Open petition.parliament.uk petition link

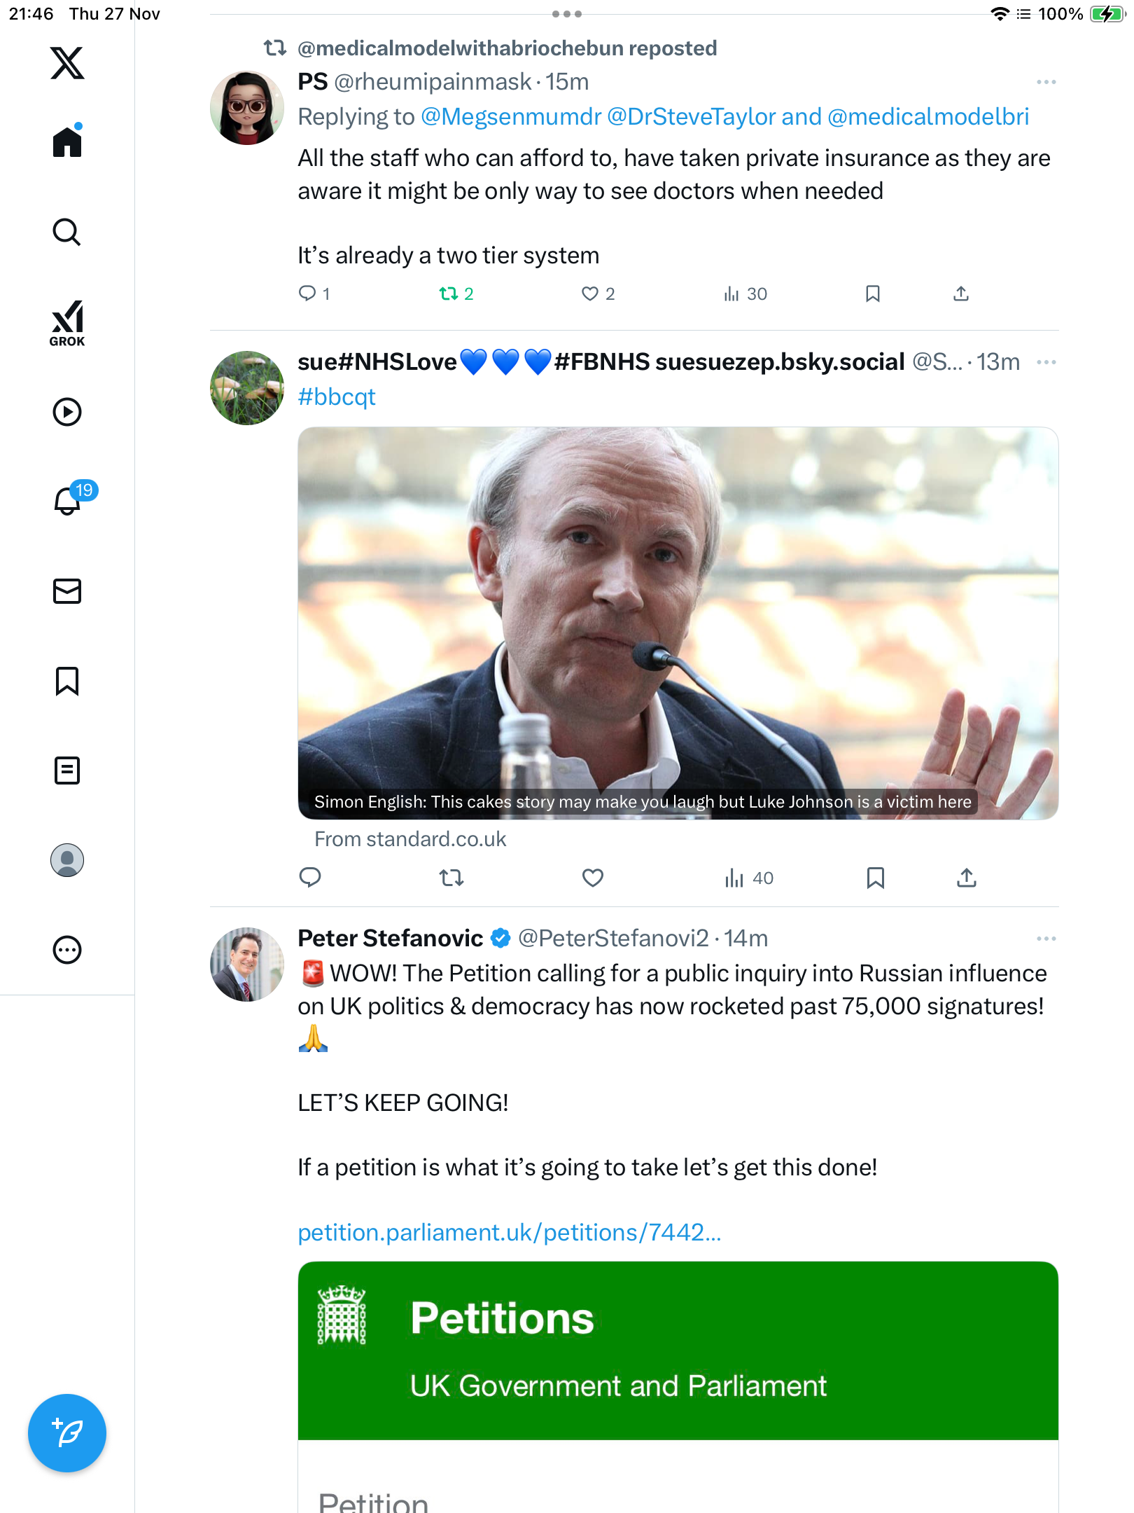(509, 1232)
